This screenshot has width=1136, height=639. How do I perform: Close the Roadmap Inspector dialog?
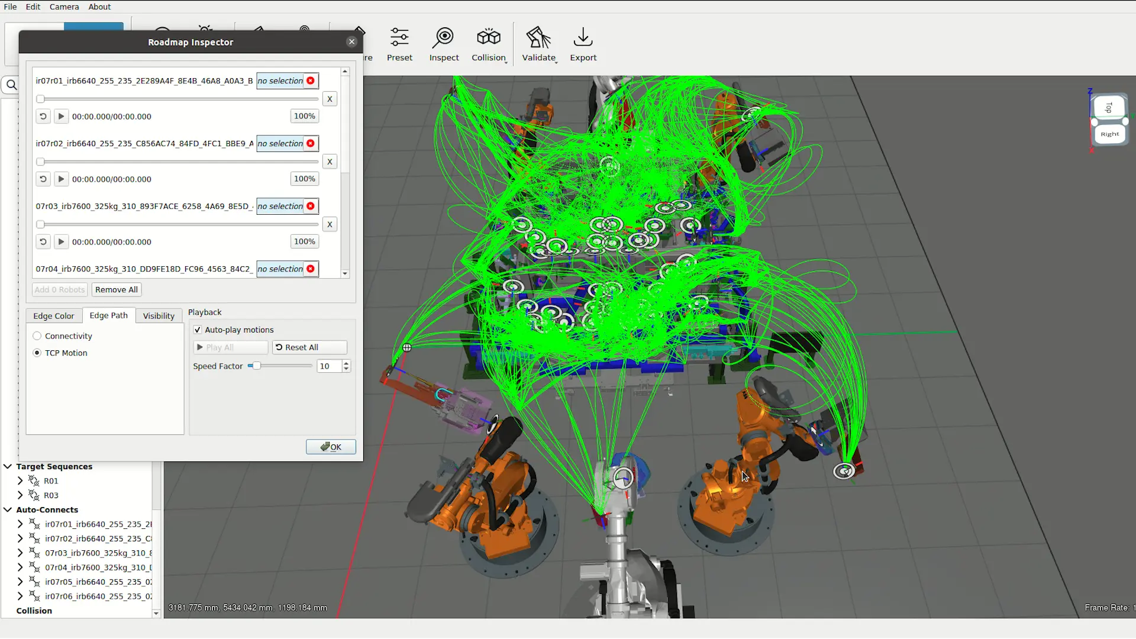(351, 41)
